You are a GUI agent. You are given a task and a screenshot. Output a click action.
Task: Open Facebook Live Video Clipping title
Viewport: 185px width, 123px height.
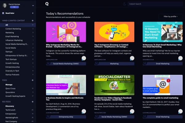113,99
